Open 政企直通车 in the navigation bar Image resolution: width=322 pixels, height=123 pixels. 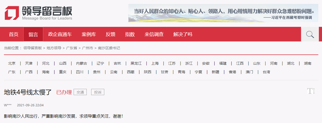pos(60,34)
